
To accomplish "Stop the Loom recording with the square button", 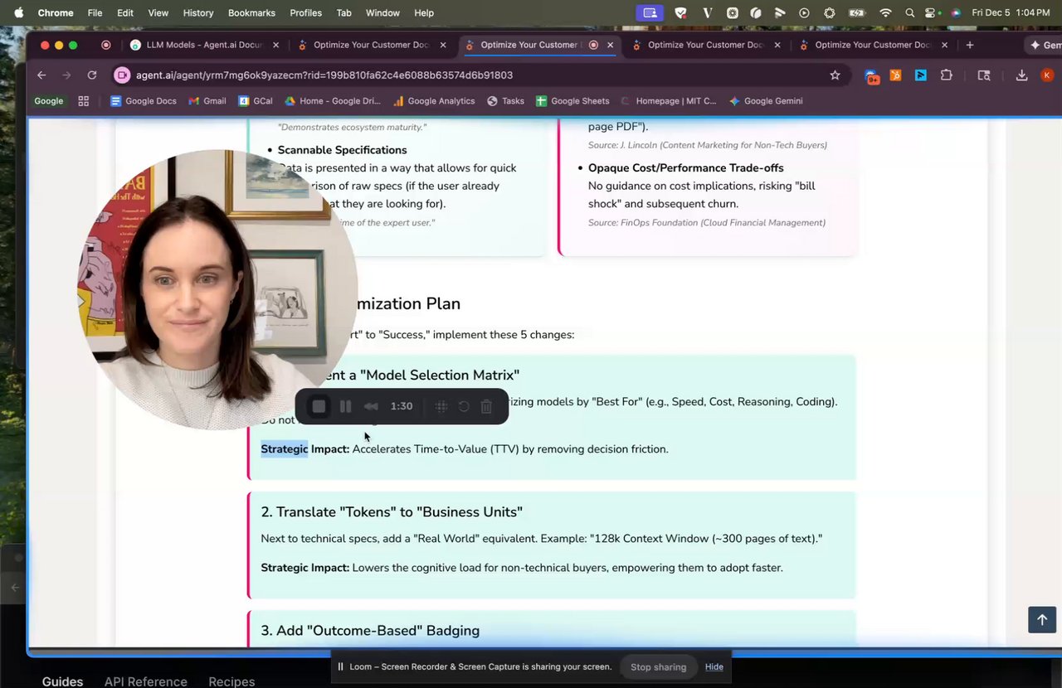I will click(319, 406).
